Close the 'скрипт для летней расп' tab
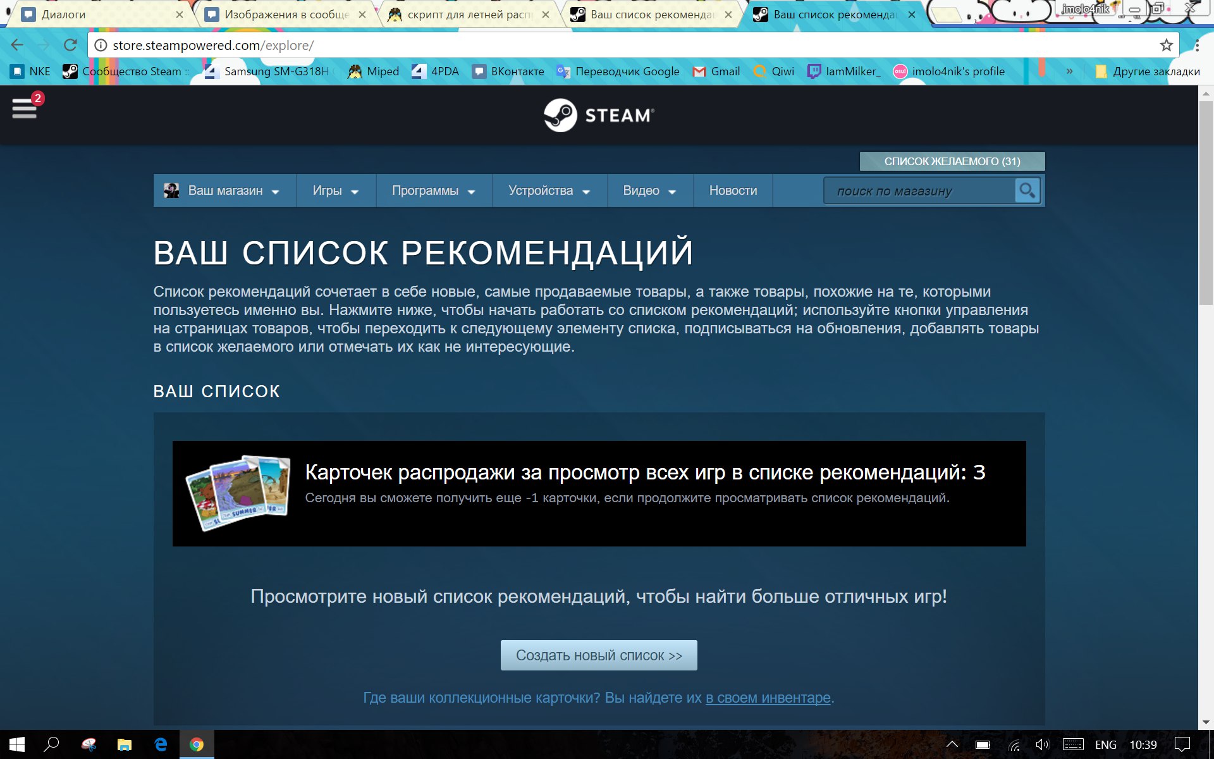The height and width of the screenshot is (759, 1214). pos(546,15)
